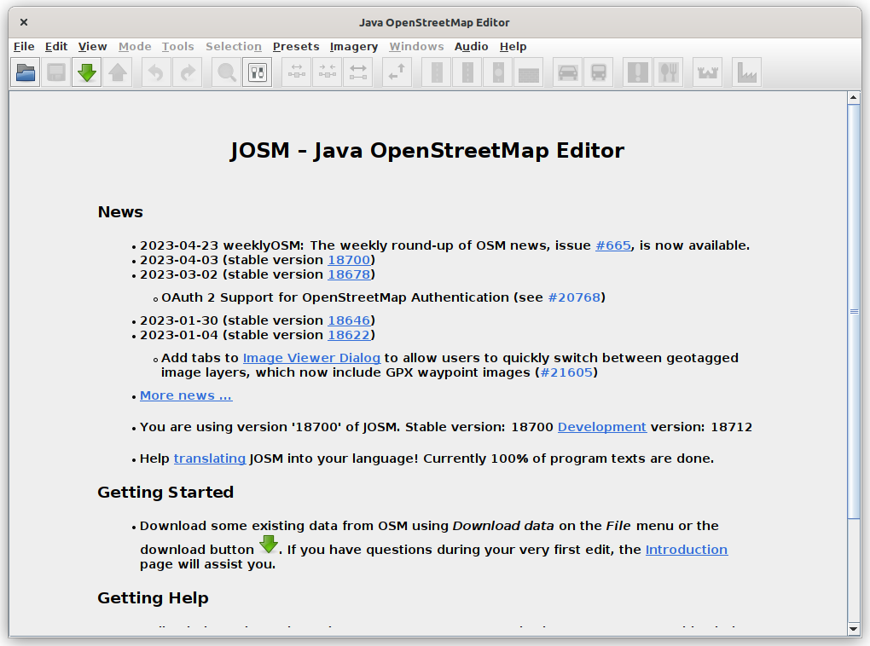Choose the fork and knife restaurant preset icon
870x646 pixels.
point(668,73)
